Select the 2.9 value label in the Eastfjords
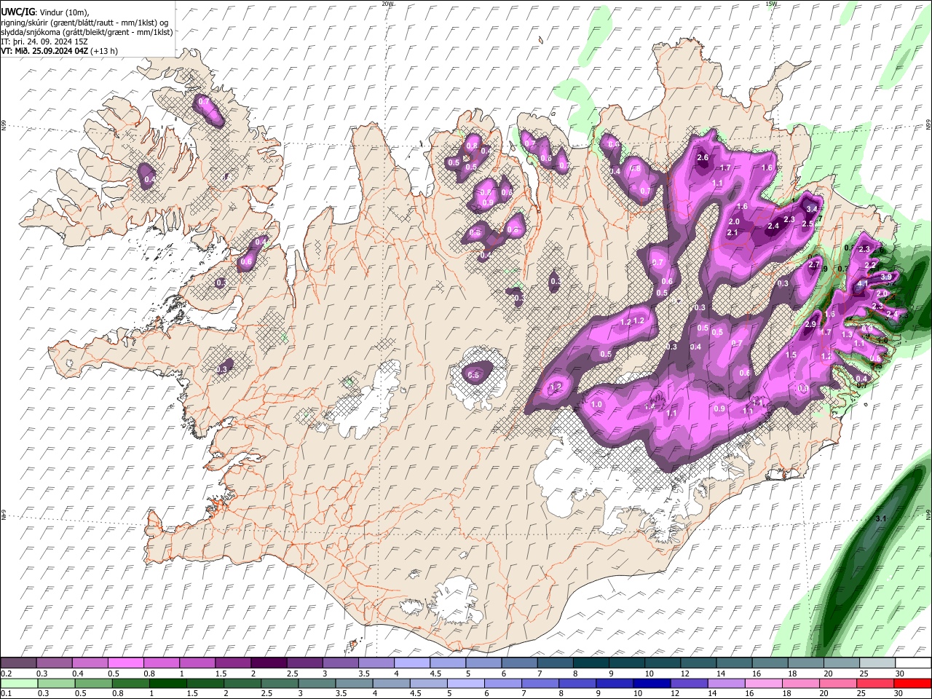The image size is (932, 699). [810, 325]
